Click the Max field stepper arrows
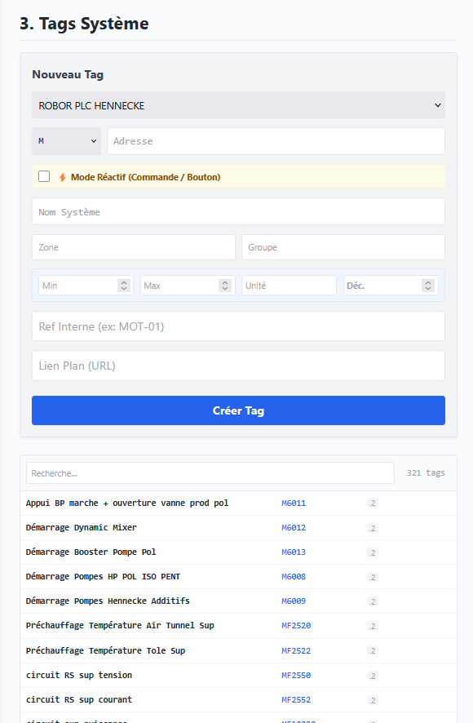The height and width of the screenshot is (723, 473). point(224,286)
